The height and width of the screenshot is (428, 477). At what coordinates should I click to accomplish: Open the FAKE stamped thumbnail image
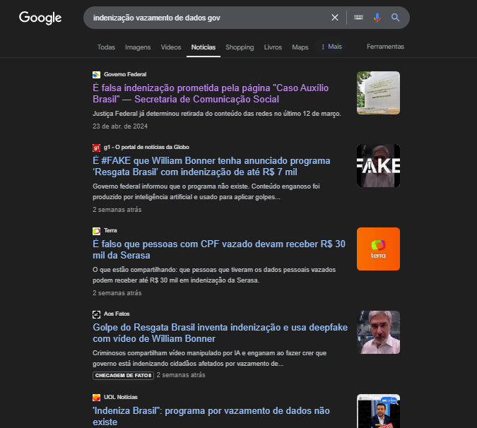pyautogui.click(x=379, y=166)
